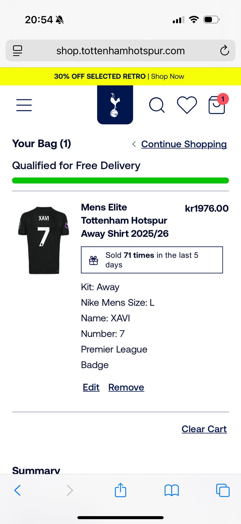Tap the 30% off retro banner

tap(119, 76)
